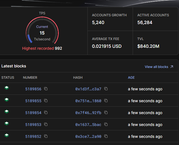Screen dimensions: 179x145
Task: Click status icon of block 5189853
Action: [x=7, y=124]
